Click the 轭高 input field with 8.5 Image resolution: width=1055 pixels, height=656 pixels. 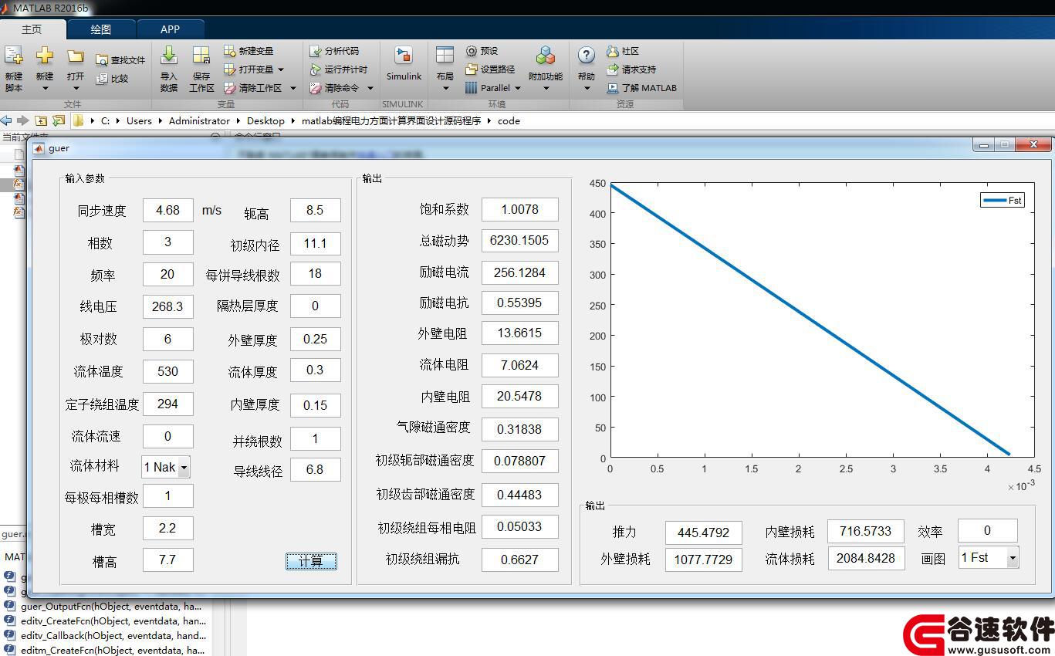click(315, 210)
